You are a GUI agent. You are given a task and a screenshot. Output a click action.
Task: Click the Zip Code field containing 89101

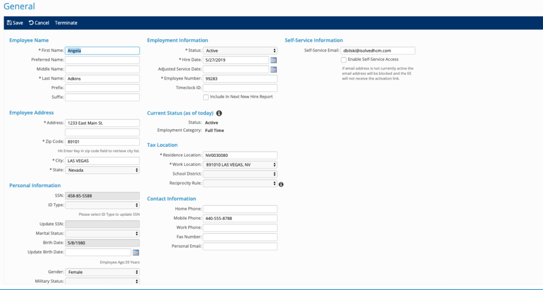coord(102,142)
